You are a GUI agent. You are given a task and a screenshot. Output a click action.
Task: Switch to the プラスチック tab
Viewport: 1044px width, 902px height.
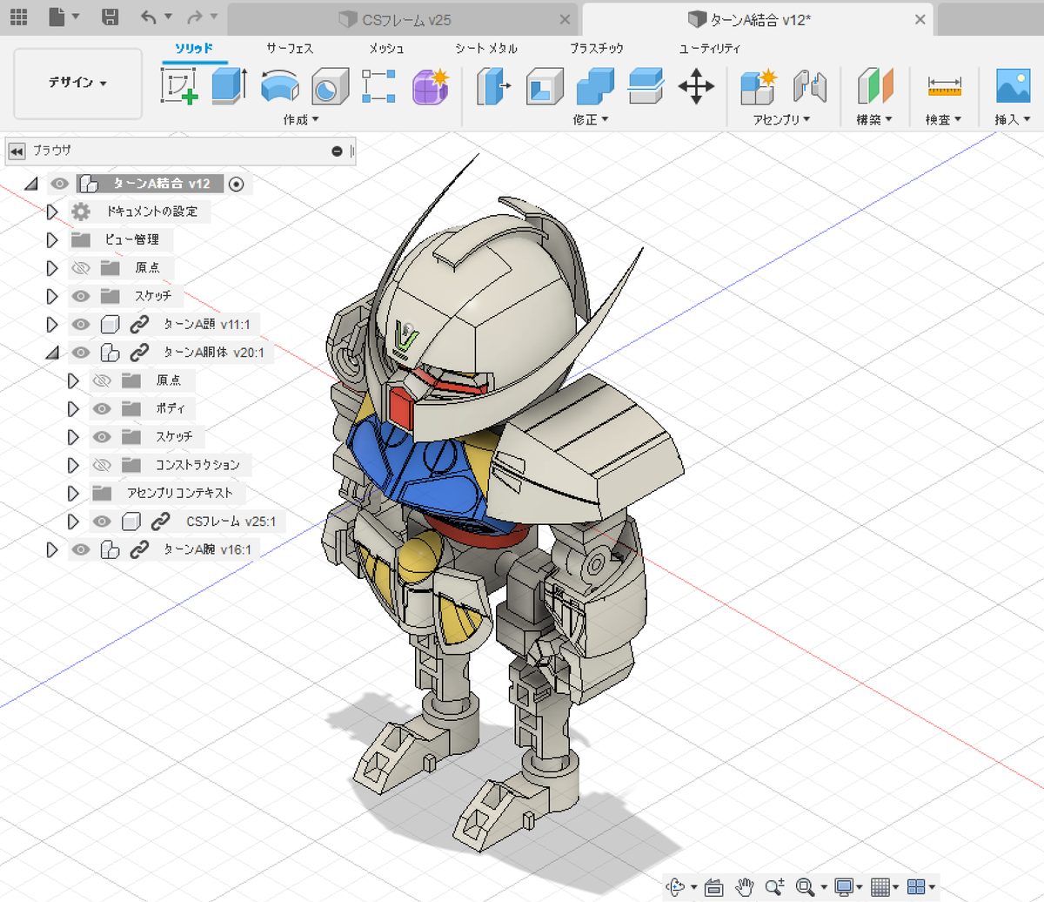coord(597,49)
